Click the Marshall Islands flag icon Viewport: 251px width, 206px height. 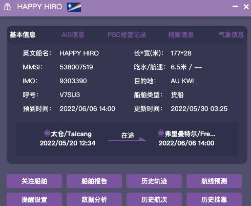(74, 7)
